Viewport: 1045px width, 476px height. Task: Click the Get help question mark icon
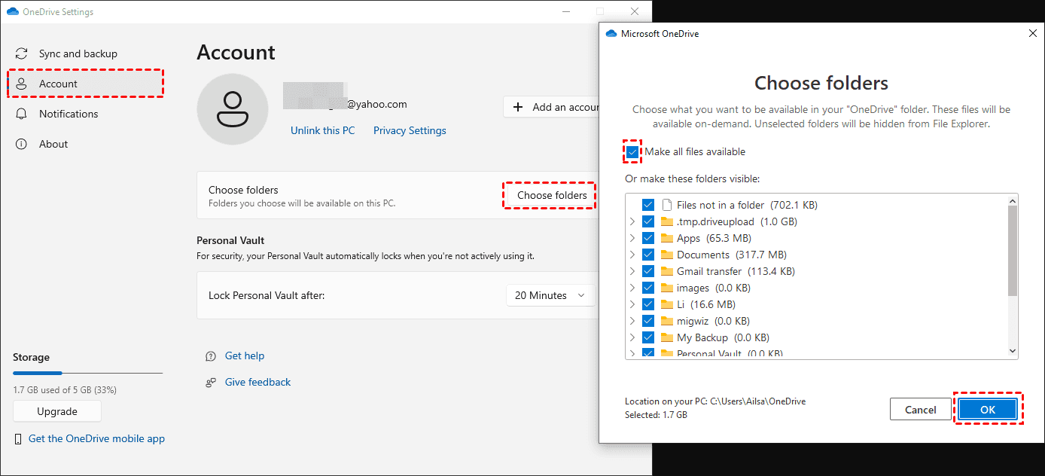pyautogui.click(x=212, y=355)
